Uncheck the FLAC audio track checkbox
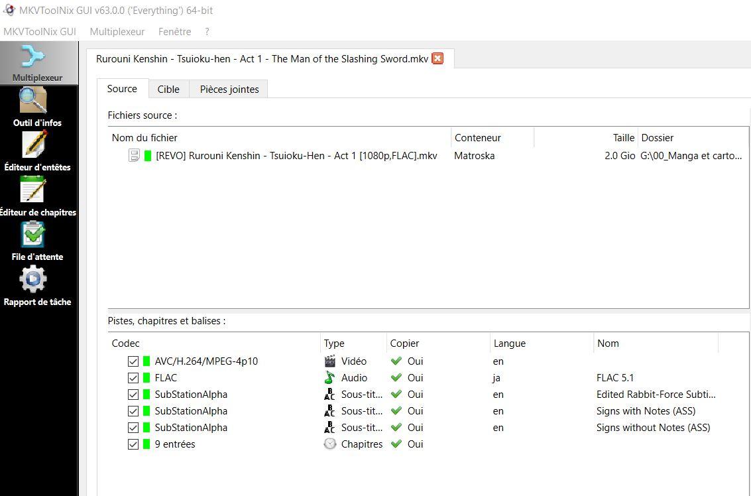The width and height of the screenshot is (751, 496). 133,378
